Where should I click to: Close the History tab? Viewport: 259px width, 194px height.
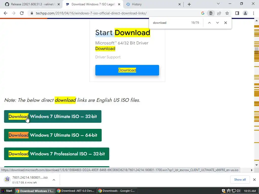[180, 4]
